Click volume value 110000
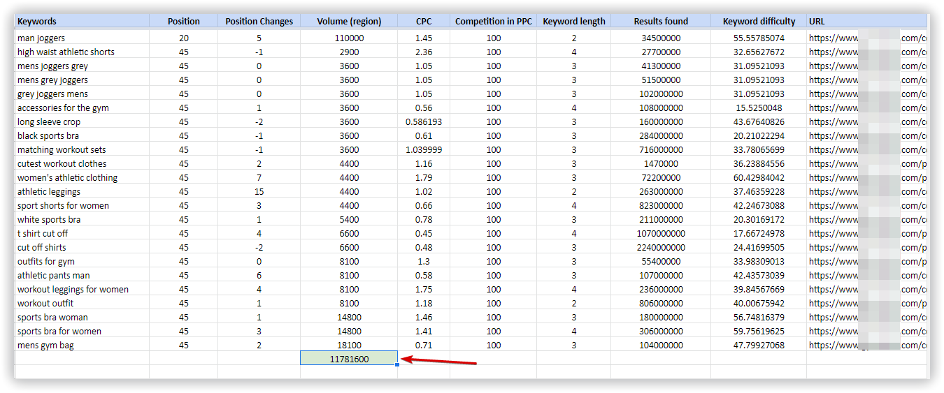This screenshot has height=393, width=944. (x=349, y=38)
